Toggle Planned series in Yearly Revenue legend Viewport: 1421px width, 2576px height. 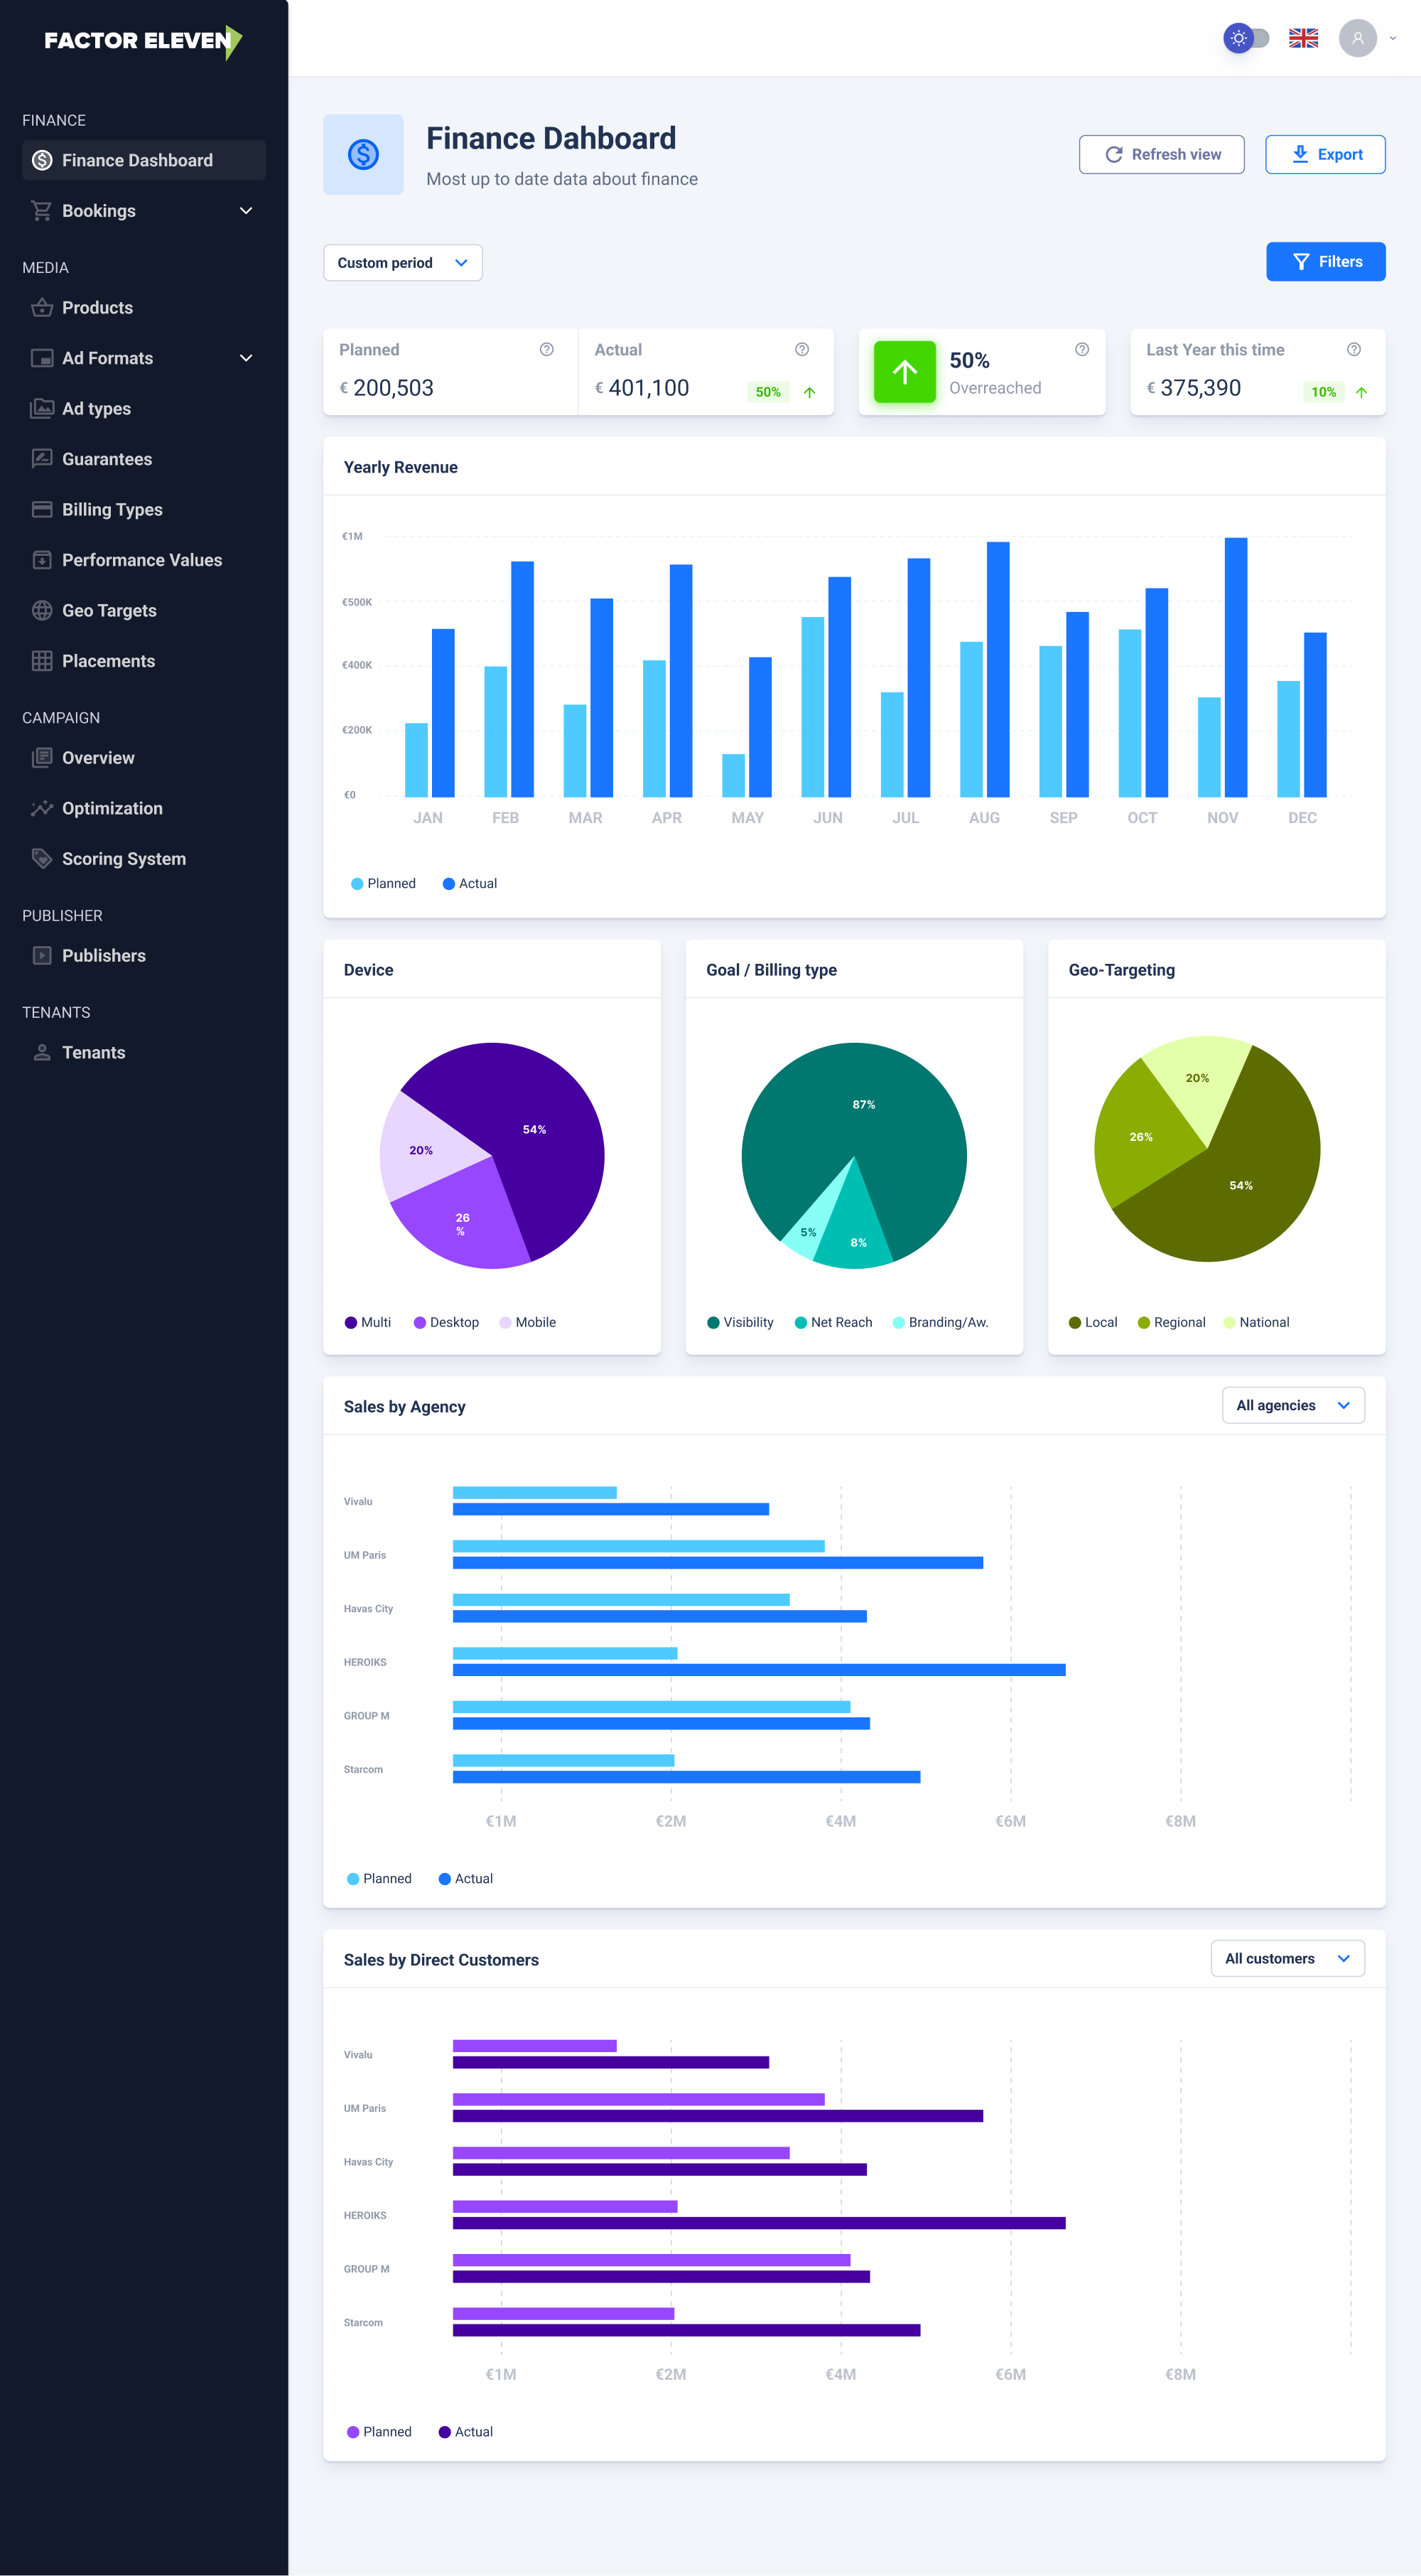384,884
